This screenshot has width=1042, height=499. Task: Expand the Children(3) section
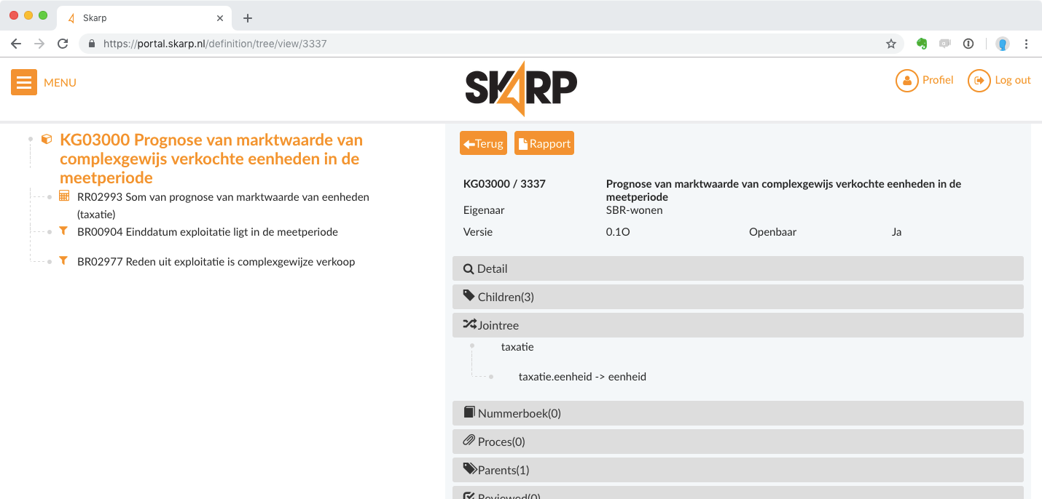click(737, 297)
